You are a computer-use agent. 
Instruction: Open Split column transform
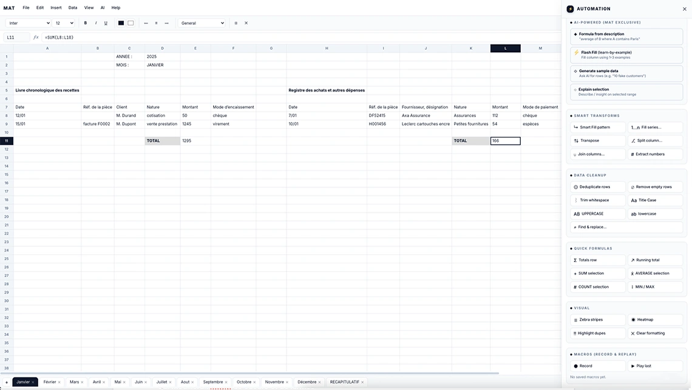click(655, 140)
